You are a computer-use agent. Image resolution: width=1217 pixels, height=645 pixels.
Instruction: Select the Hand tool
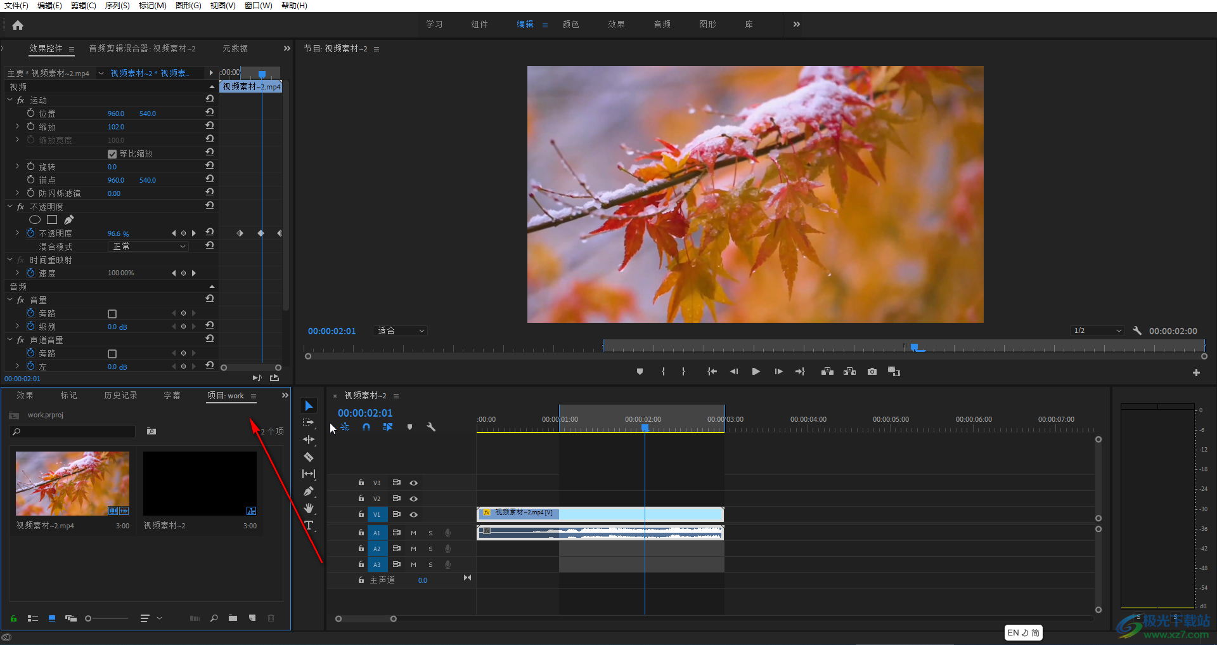click(x=309, y=508)
